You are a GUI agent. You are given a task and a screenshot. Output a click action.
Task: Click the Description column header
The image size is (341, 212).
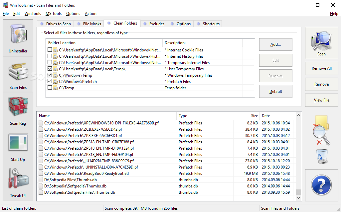pyautogui.click(x=203, y=43)
